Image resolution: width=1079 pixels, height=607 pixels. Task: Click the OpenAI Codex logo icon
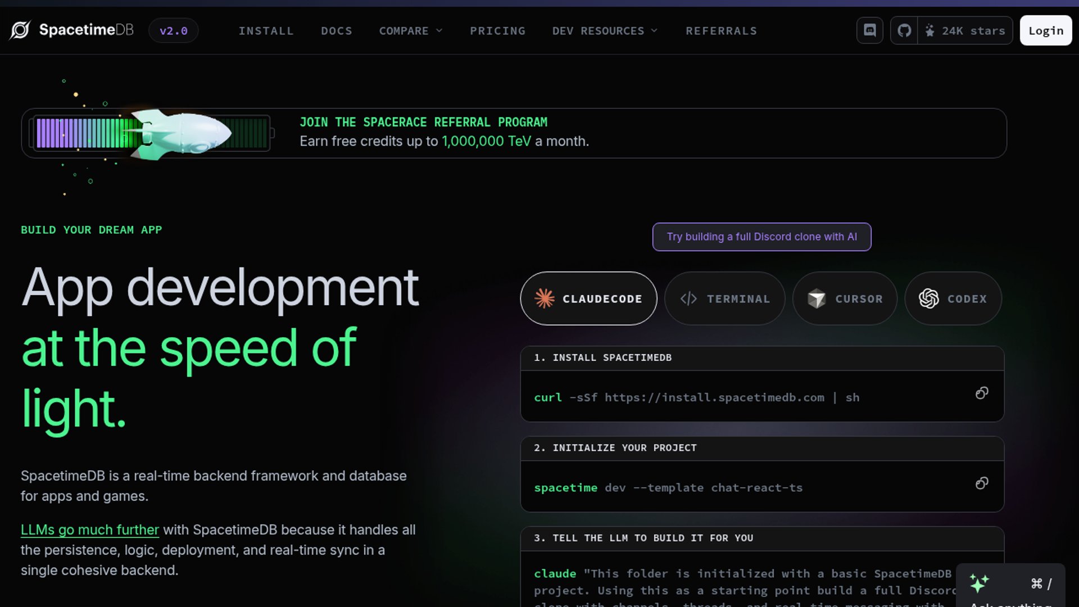coord(928,298)
